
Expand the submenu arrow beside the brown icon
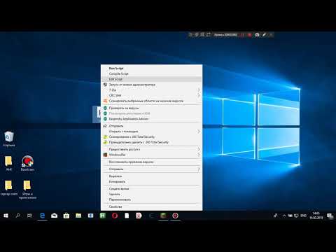tap(199, 155)
